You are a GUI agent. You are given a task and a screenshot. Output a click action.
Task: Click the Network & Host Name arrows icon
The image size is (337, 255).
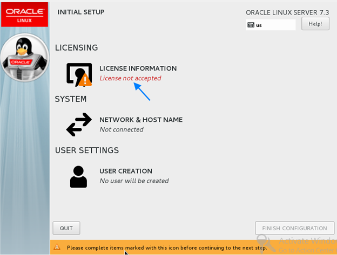pyautogui.click(x=79, y=125)
